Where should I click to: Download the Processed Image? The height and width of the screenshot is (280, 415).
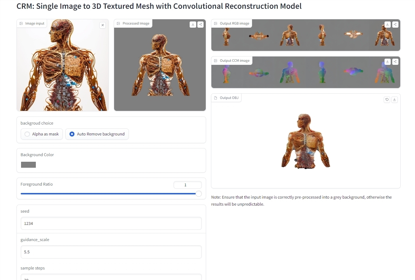193,25
